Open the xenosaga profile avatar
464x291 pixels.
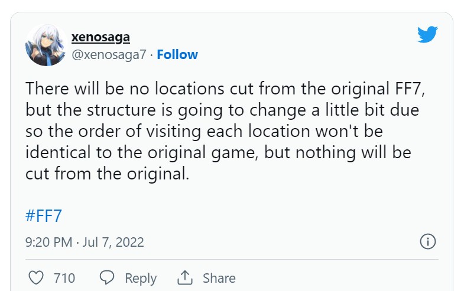click(45, 45)
